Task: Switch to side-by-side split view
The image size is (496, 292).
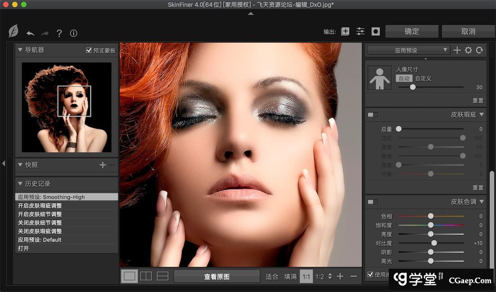Action: coord(146,276)
